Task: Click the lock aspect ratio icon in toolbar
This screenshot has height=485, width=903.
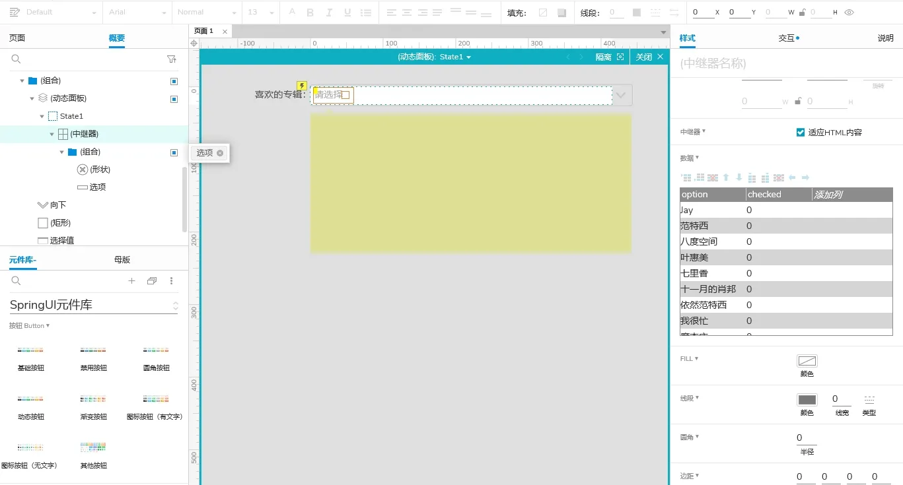Action: [x=802, y=13]
